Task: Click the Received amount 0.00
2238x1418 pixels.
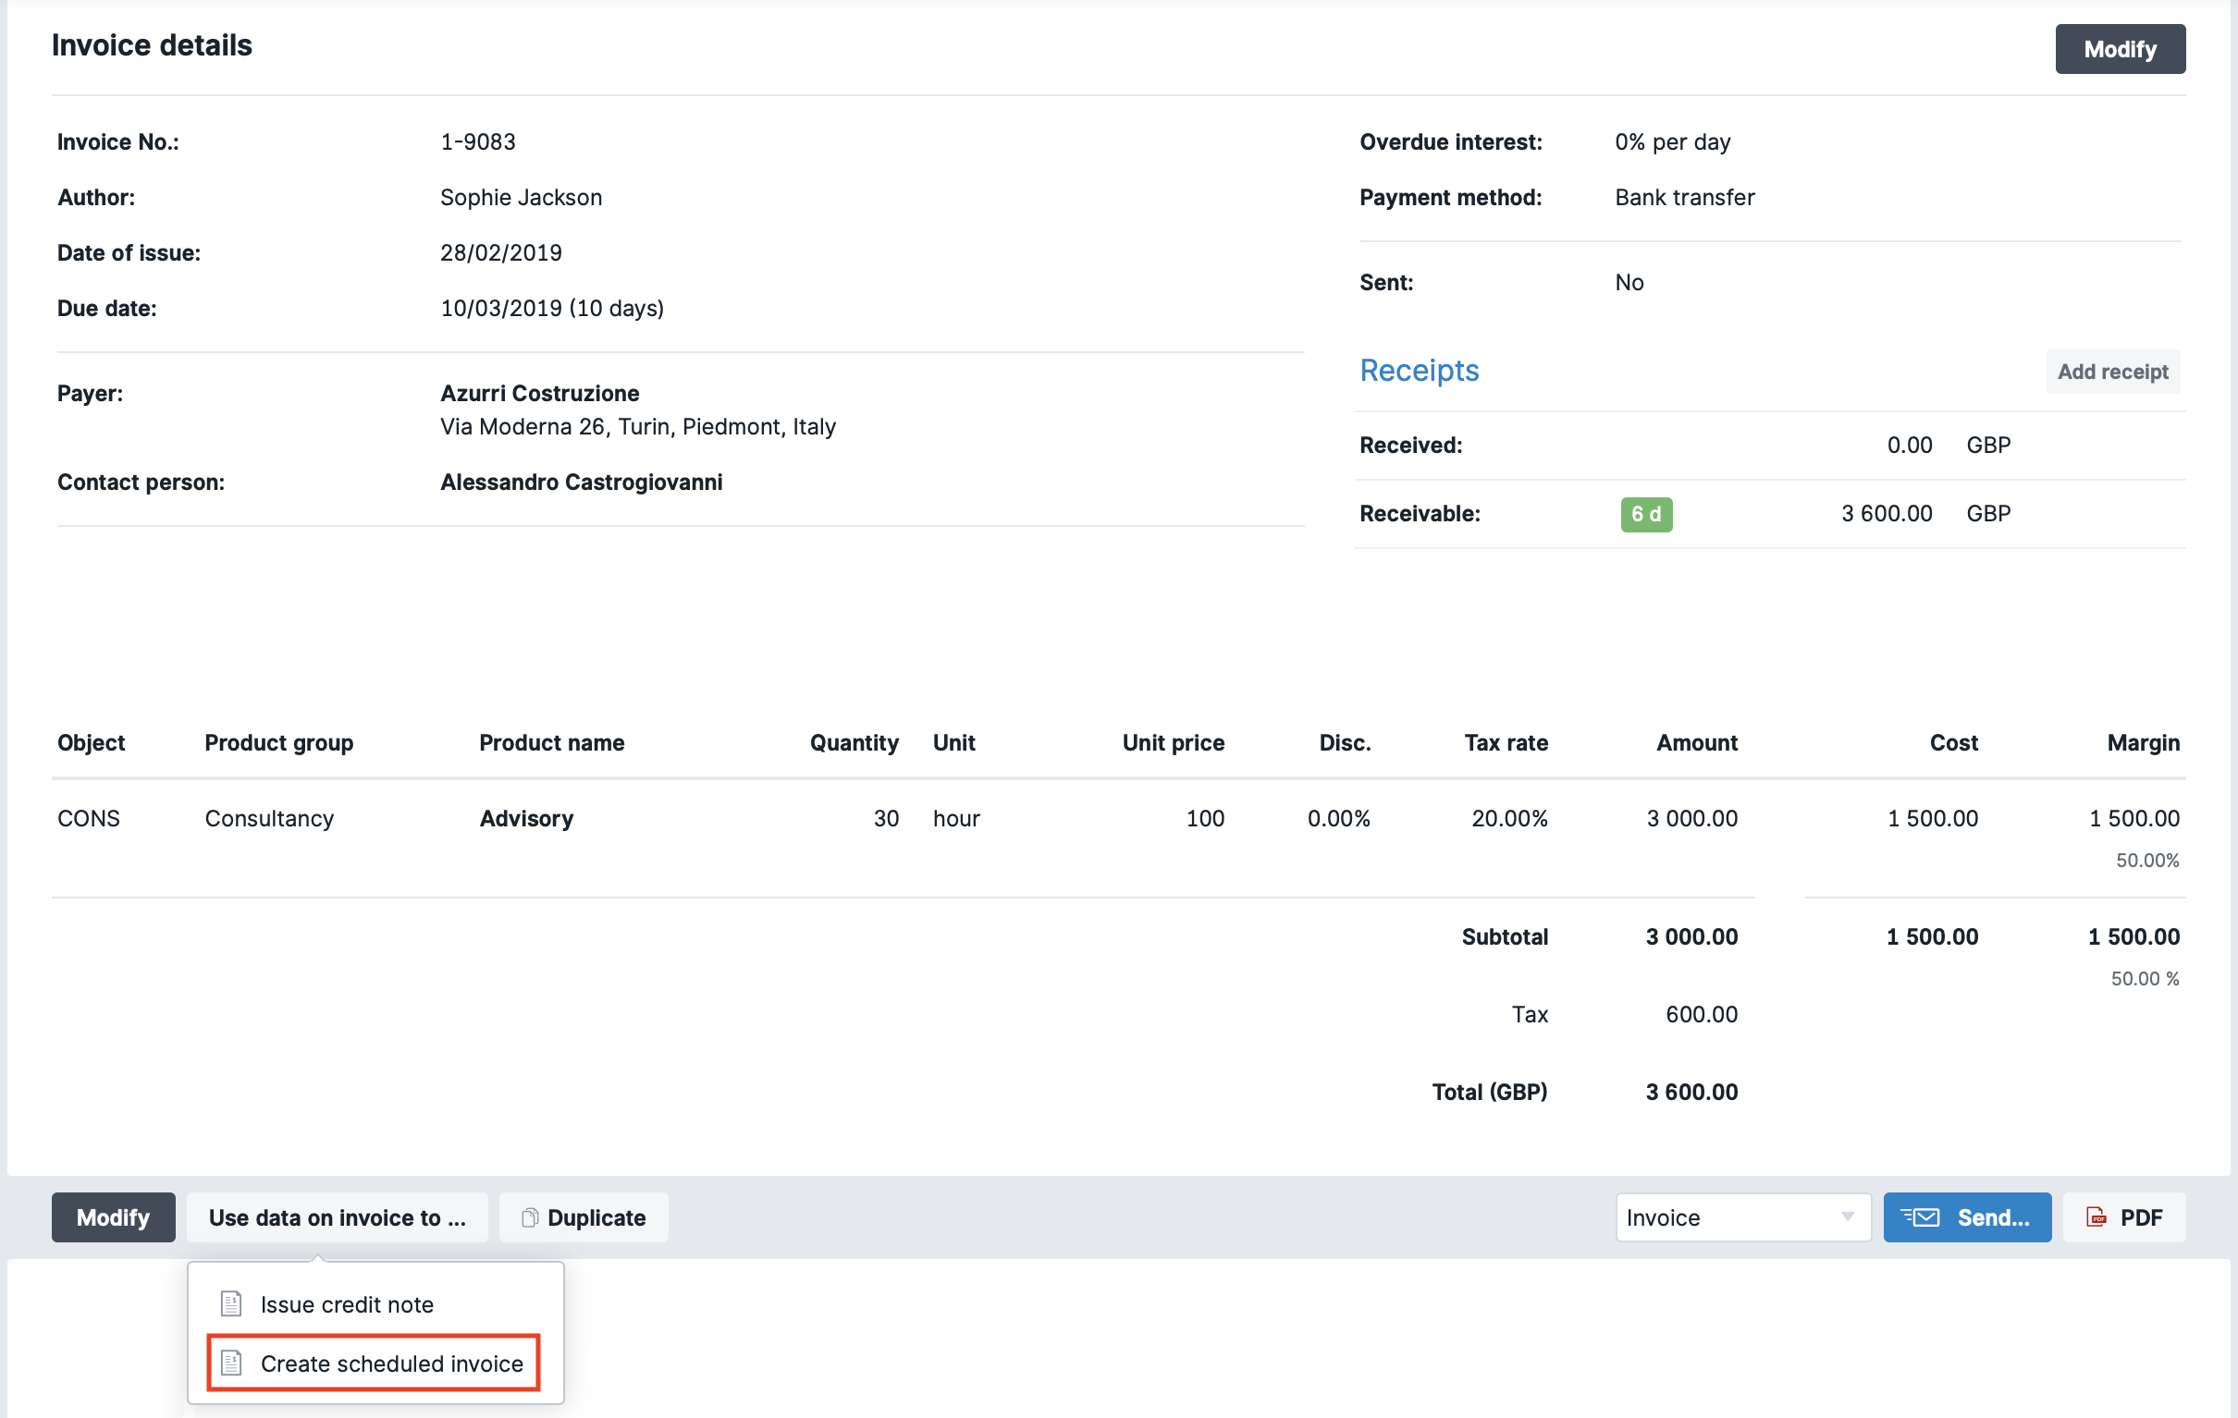Action: (x=1910, y=446)
